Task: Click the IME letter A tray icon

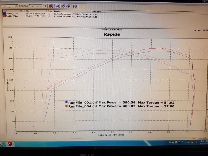Action: pyautogui.click(x=173, y=142)
